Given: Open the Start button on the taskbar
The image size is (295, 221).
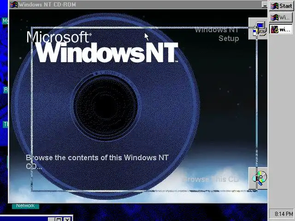Looking at the screenshot, I should point(281,6).
